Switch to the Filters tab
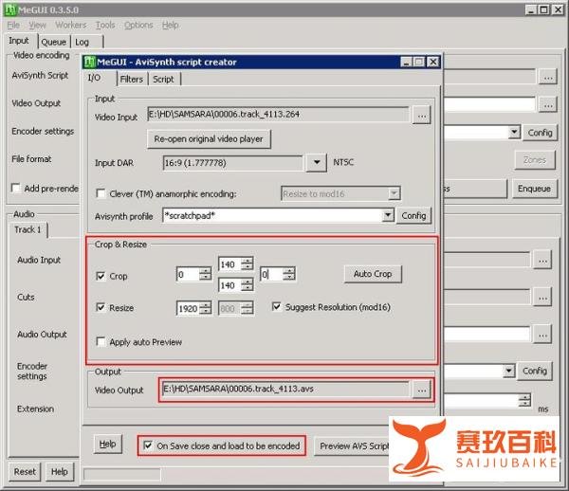Viewport: 569px width, 491px height. (x=132, y=79)
